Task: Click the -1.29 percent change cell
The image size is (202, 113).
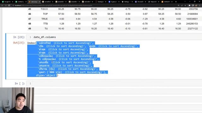Action: [x=145, y=19]
